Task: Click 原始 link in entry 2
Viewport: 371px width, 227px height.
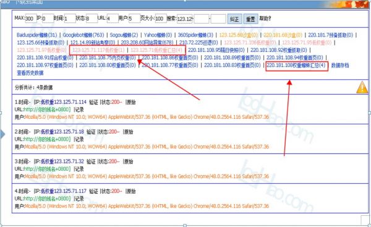Action: [x=129, y=132]
